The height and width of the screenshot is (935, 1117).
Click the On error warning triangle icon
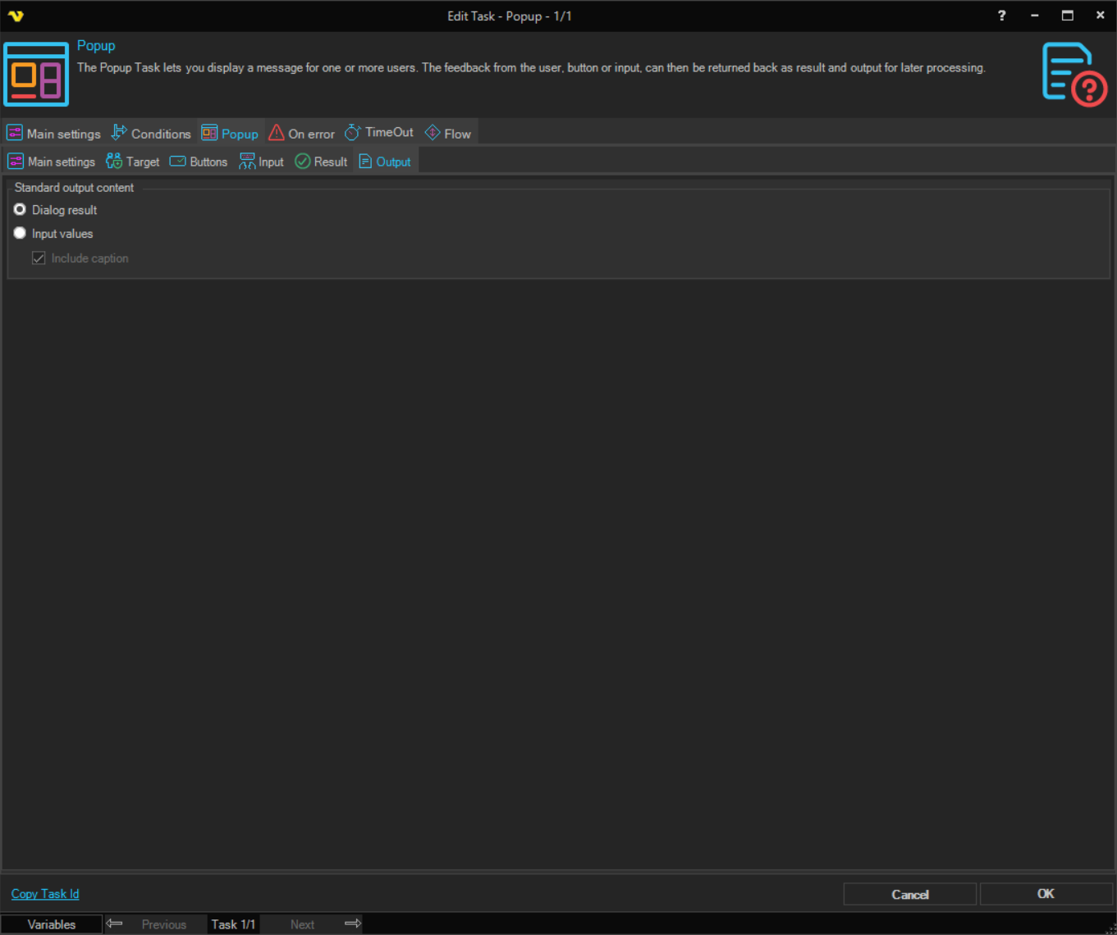coord(277,133)
